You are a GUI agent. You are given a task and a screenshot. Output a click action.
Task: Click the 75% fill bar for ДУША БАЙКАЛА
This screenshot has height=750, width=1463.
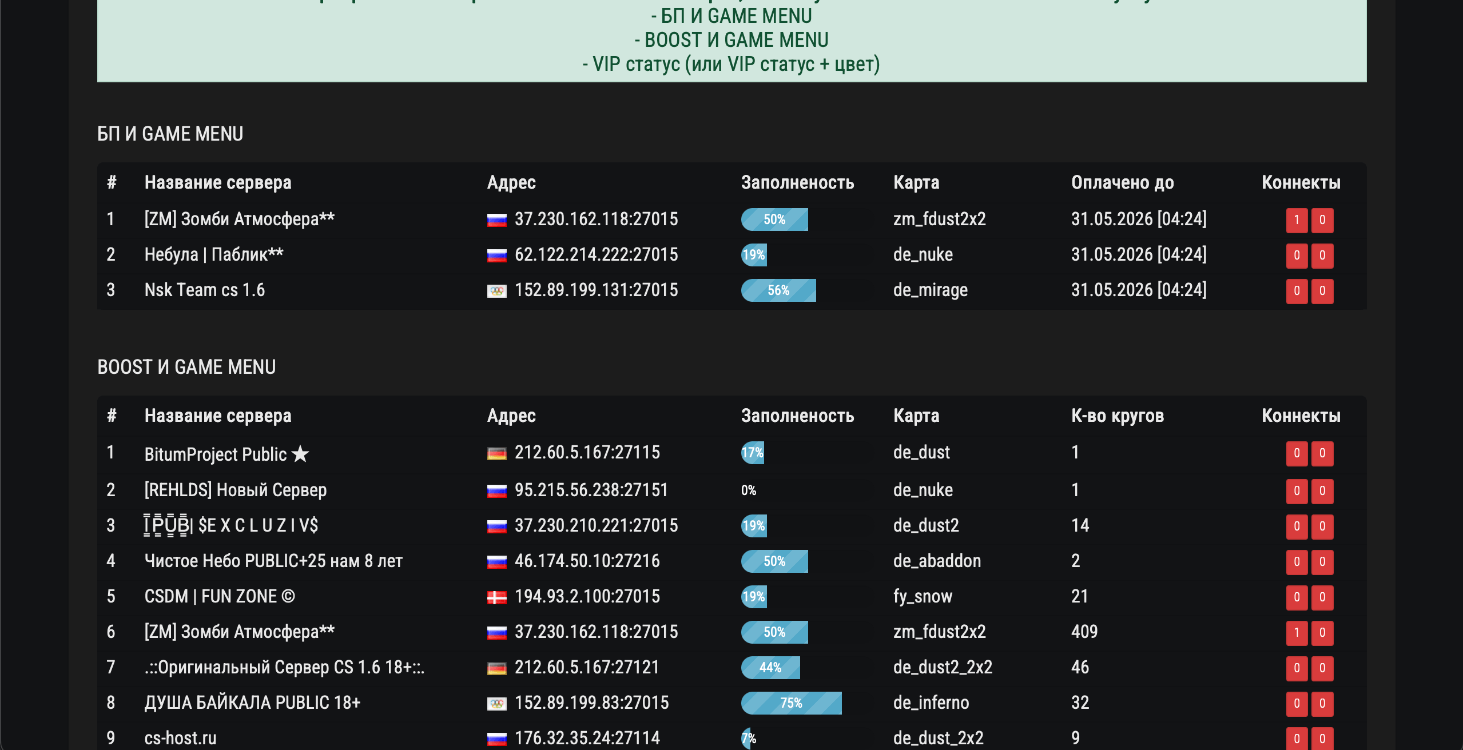(x=791, y=703)
